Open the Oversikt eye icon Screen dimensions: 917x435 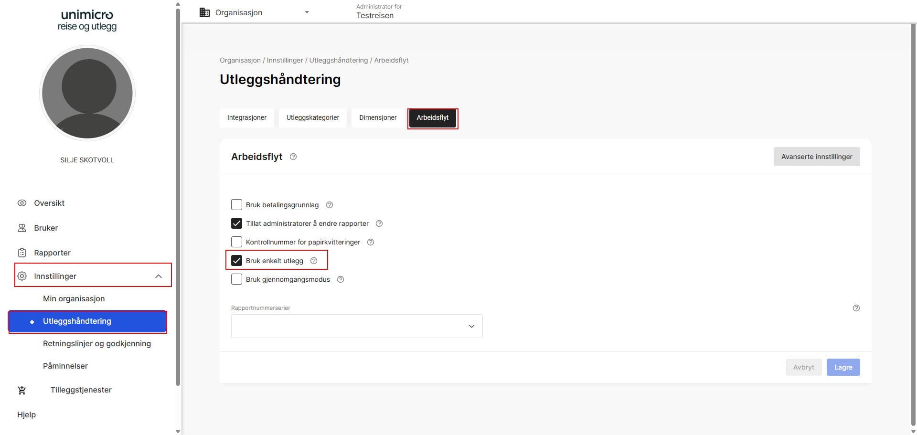point(21,203)
